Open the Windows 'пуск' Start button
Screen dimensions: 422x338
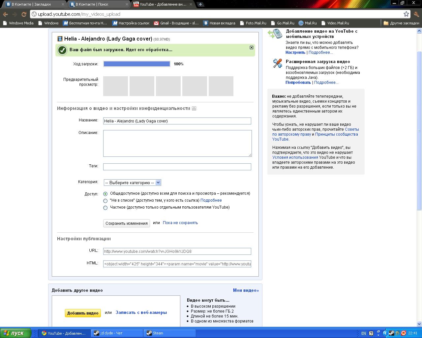click(x=15, y=333)
